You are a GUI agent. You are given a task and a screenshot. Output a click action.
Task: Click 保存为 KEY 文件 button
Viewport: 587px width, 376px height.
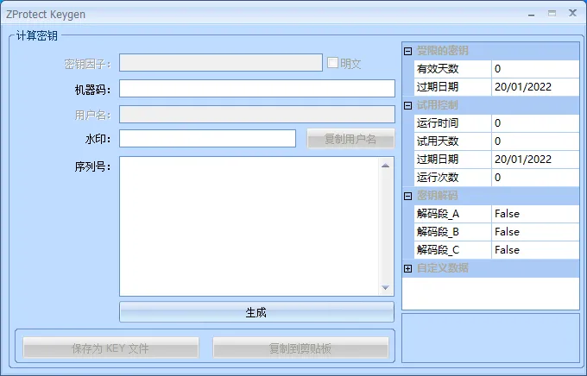click(x=110, y=348)
